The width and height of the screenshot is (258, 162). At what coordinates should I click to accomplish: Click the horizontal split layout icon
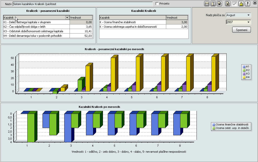(x=207, y=4)
